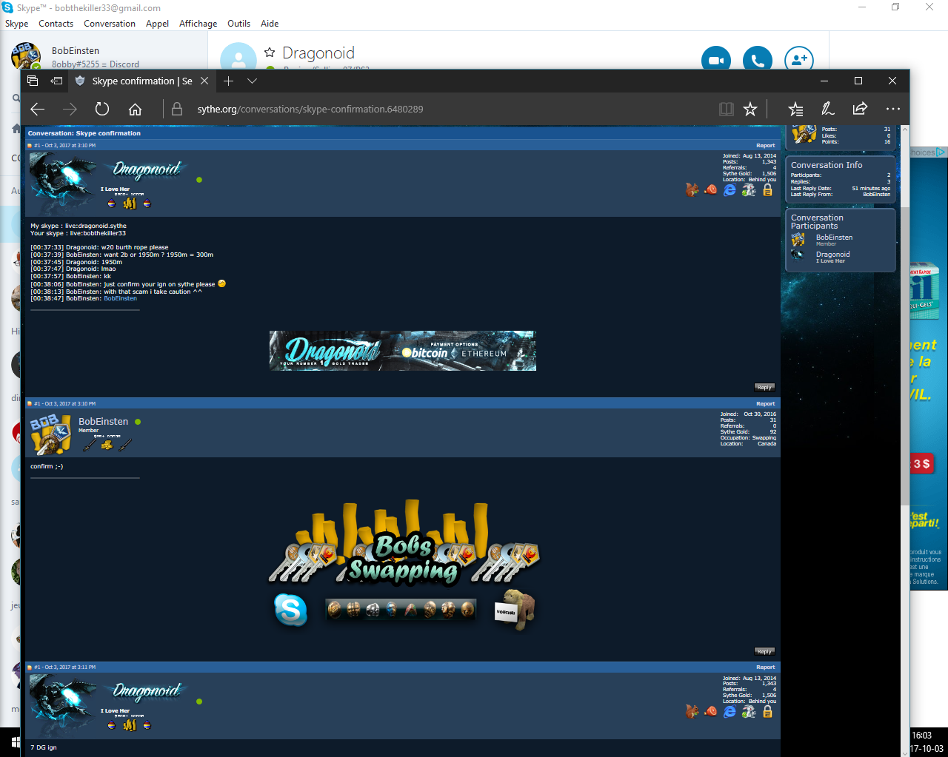The height and width of the screenshot is (757, 948).
Task: Click the padlock icon in the 3:10 PM Dragonoid post
Action: coord(767,189)
